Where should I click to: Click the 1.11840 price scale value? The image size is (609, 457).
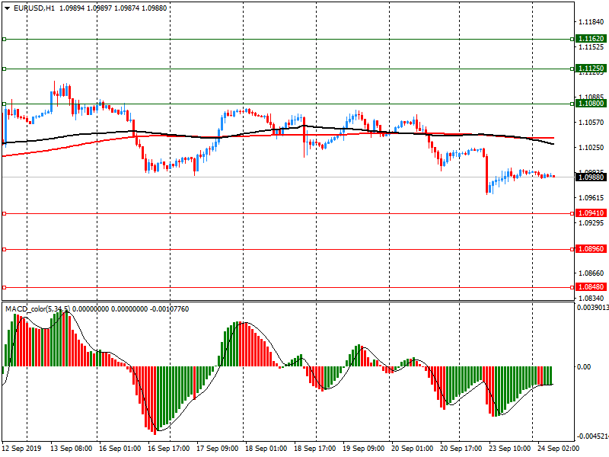591,22
